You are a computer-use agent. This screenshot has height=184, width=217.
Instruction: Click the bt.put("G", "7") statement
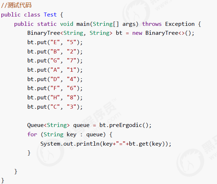click(x=55, y=61)
